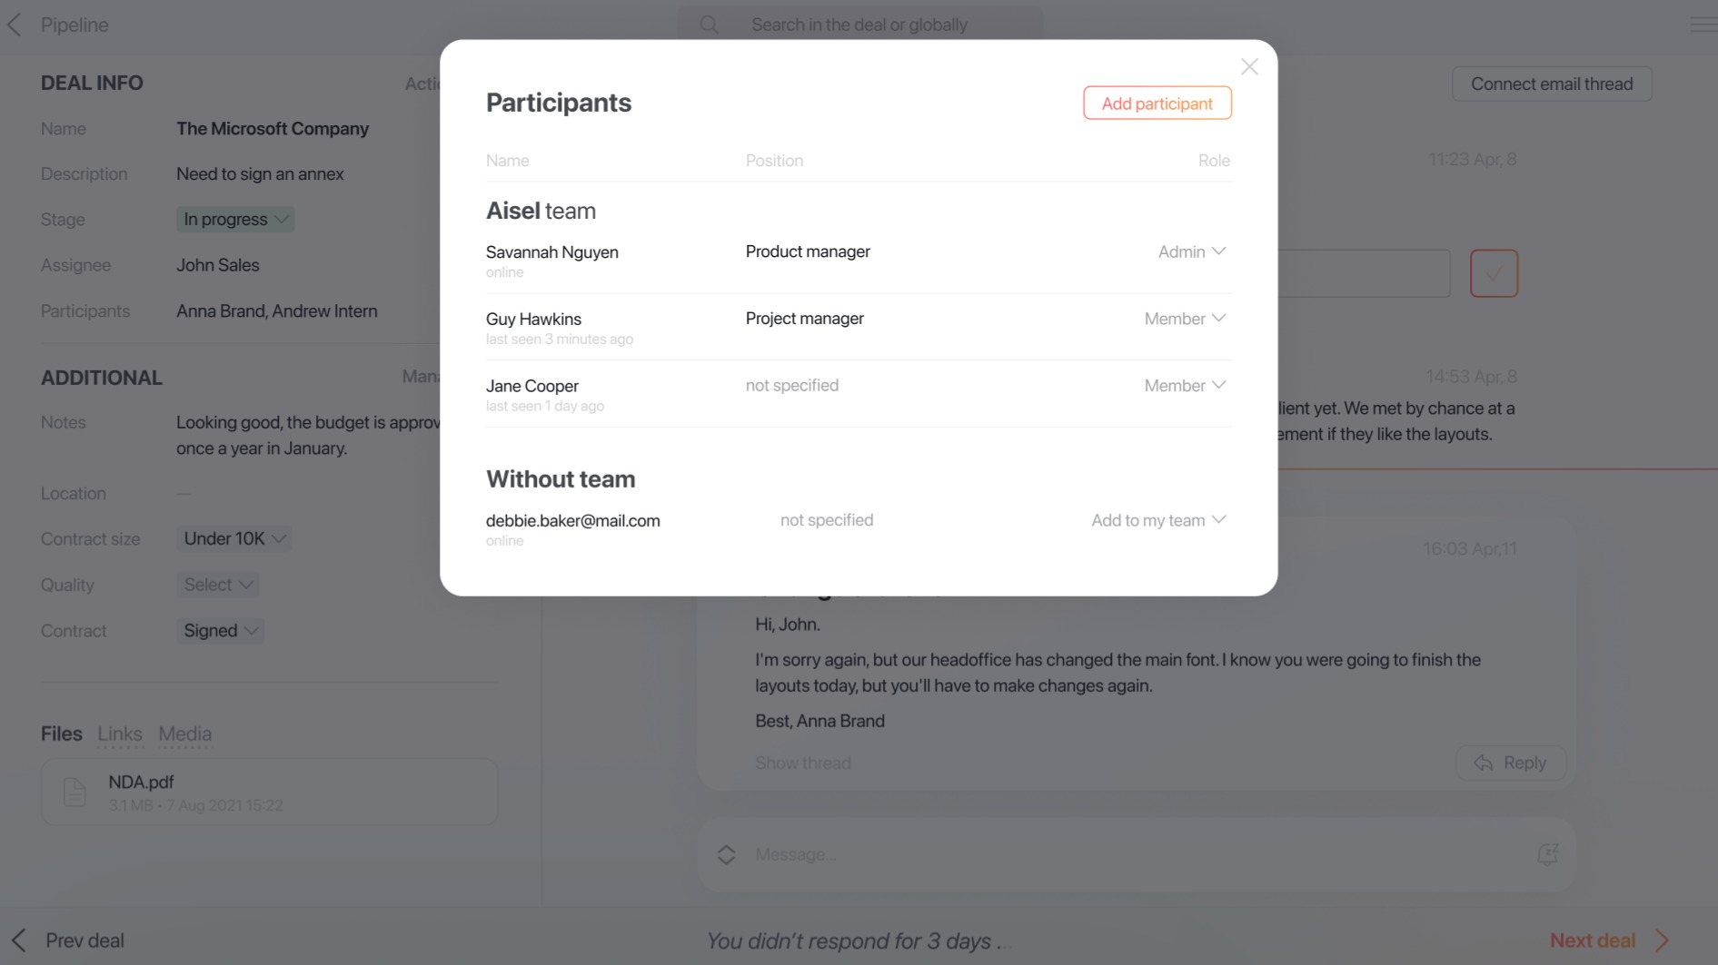This screenshot has height=965, width=1718.
Task: Click the reply arrow icon
Action: coord(1483,763)
